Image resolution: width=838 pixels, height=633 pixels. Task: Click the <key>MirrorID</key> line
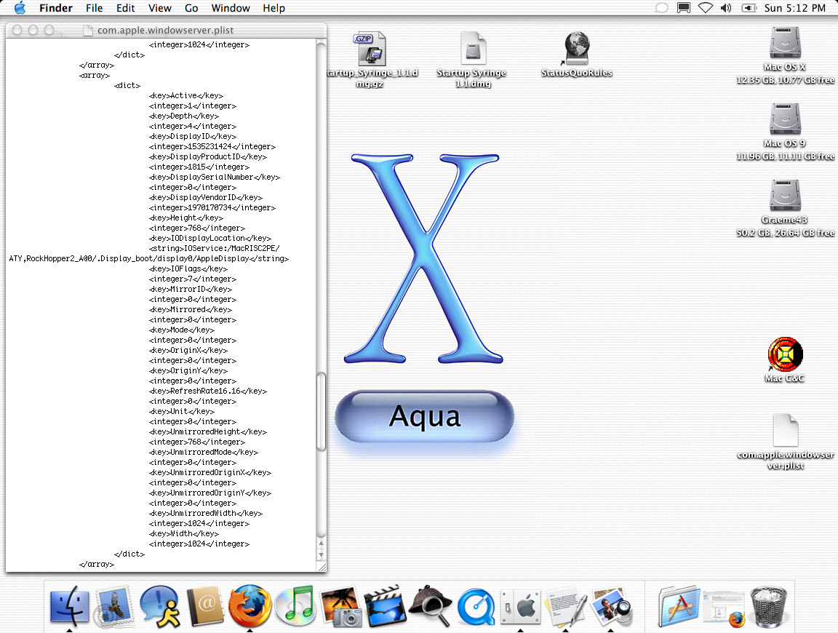[x=191, y=290]
